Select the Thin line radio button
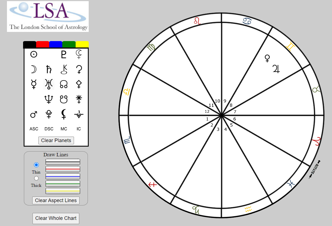This screenshot has height=226, width=332. coord(36,165)
